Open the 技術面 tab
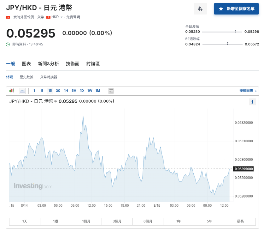The height and width of the screenshot is (236, 264). 72,63
